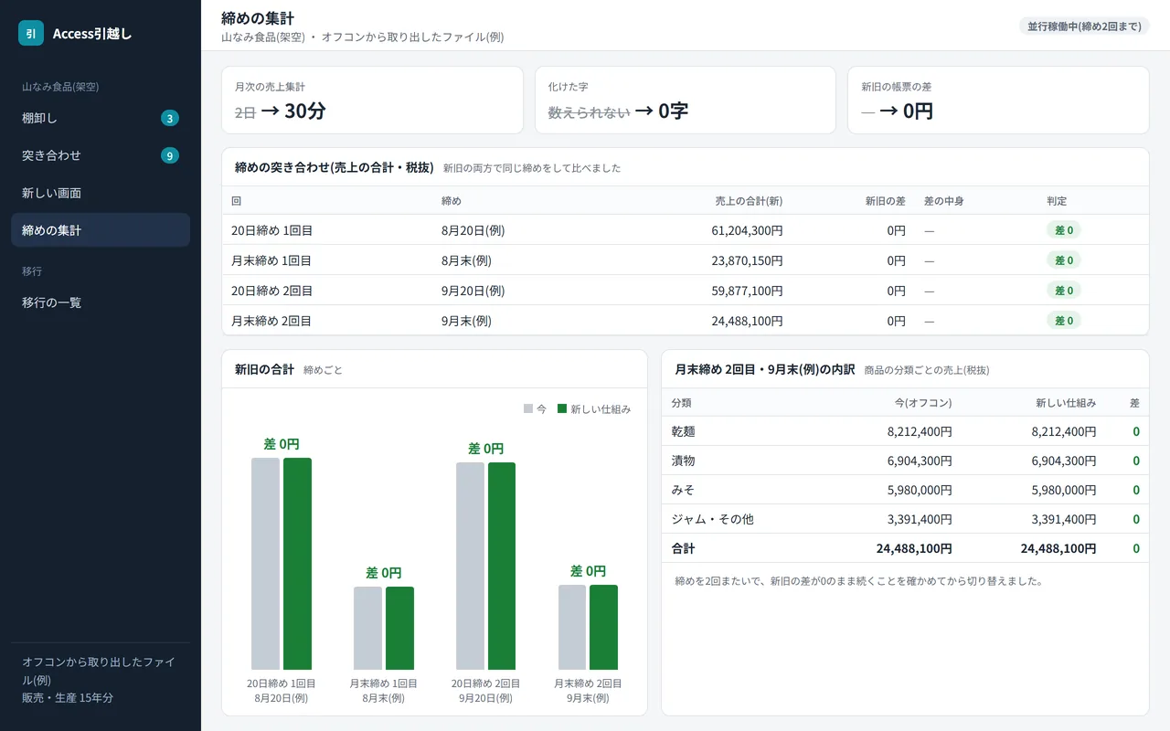1170x731 pixels.
Task: Select the 漬物 row in the breakdown
Action: (x=905, y=461)
